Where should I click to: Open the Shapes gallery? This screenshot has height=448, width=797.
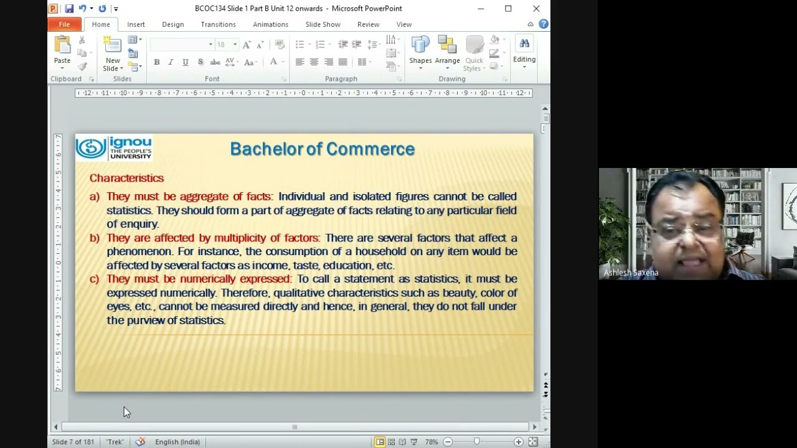click(x=420, y=51)
